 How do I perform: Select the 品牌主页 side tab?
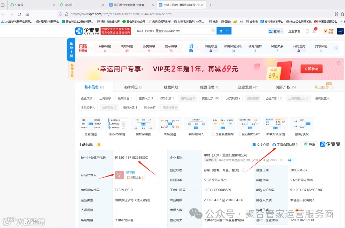[x=72, y=70]
